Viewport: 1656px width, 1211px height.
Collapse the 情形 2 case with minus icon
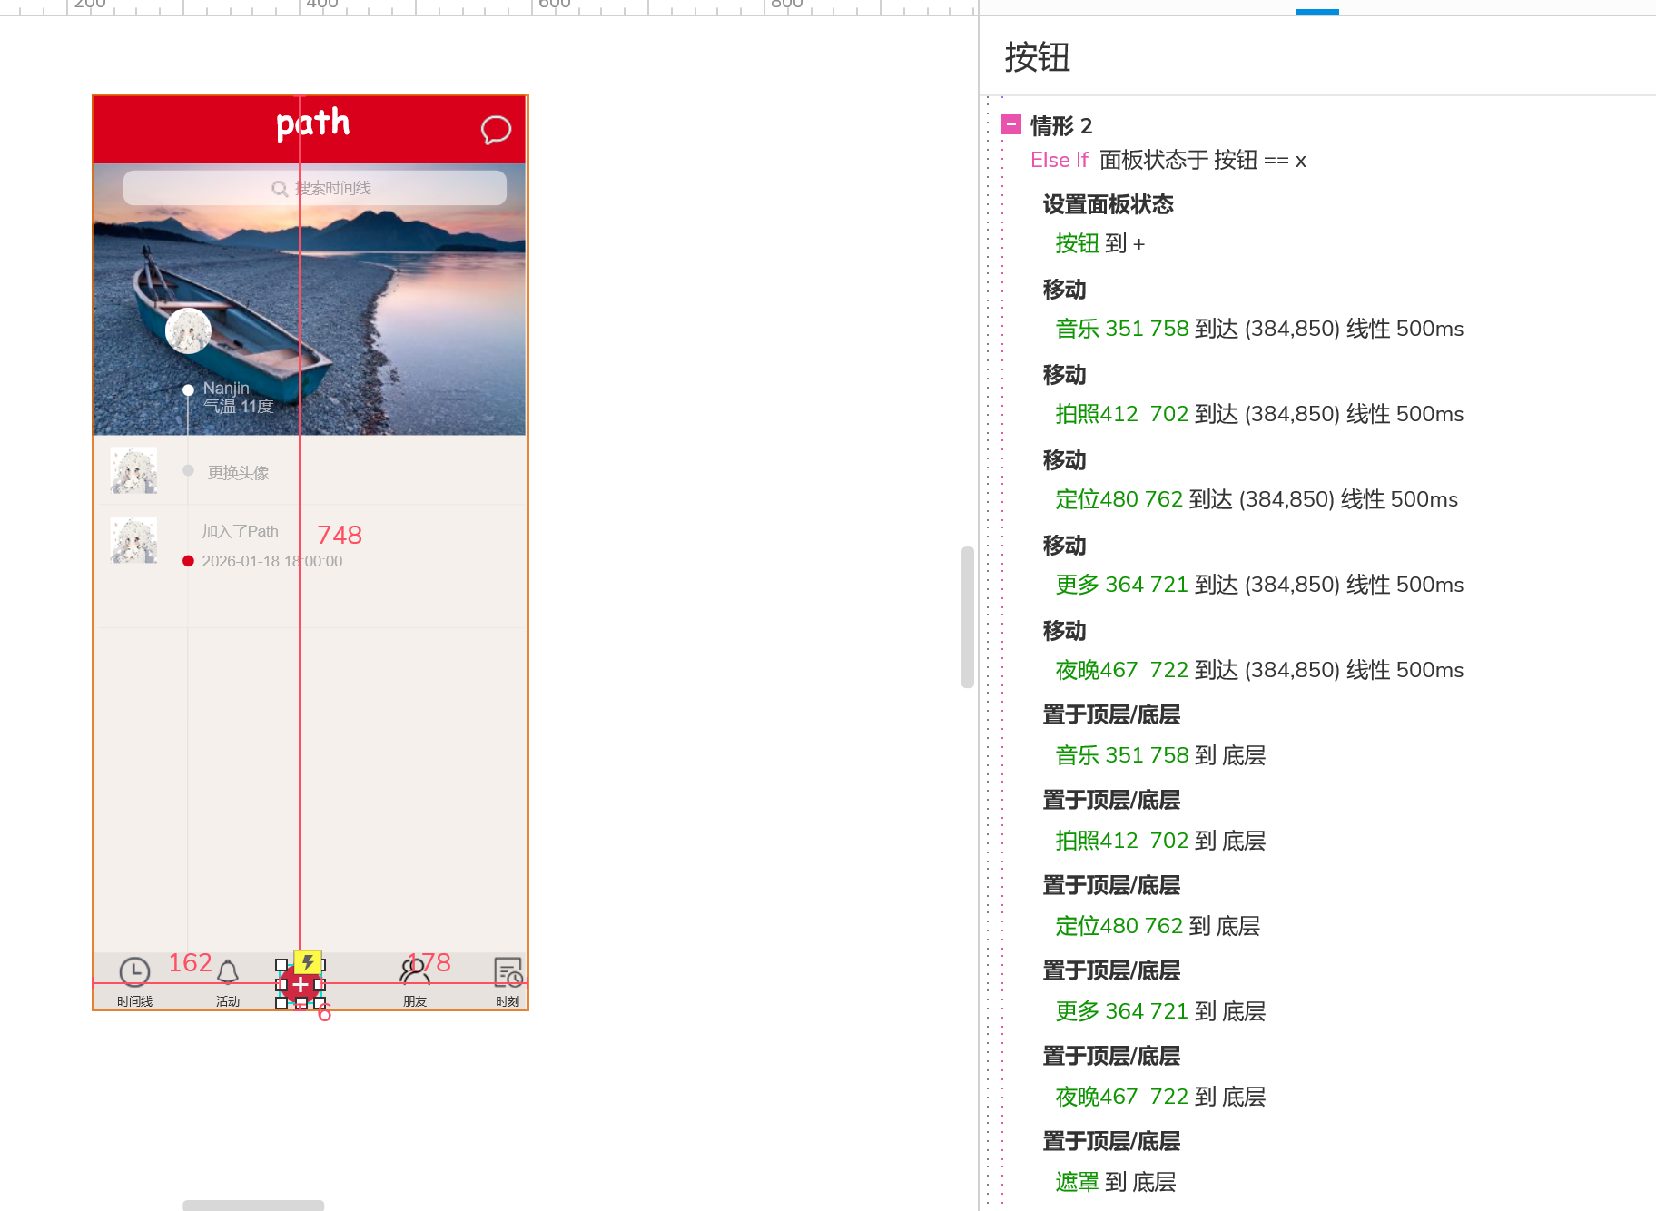tap(1011, 124)
